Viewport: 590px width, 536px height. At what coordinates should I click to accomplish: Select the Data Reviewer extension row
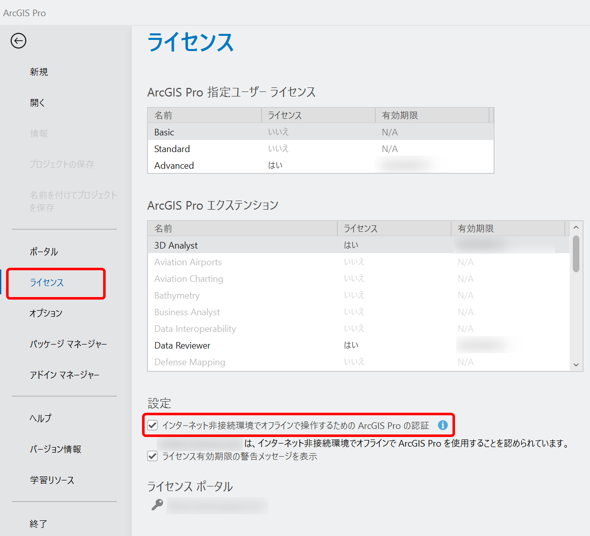(183, 346)
